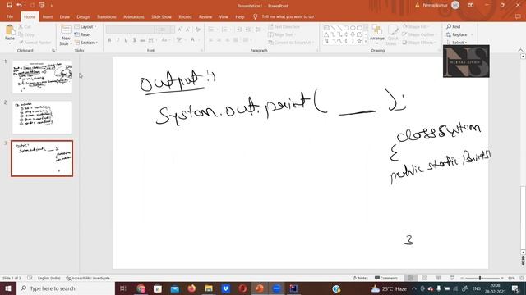
Task: Toggle the Comments pane in status bar
Action: (386, 278)
